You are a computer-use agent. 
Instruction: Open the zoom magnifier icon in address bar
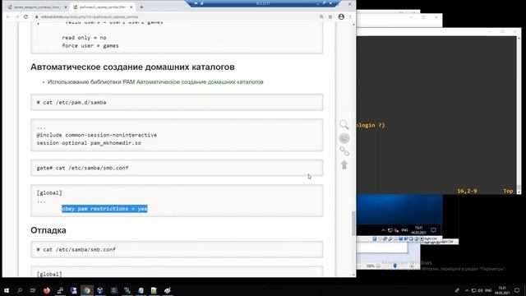point(321,16)
